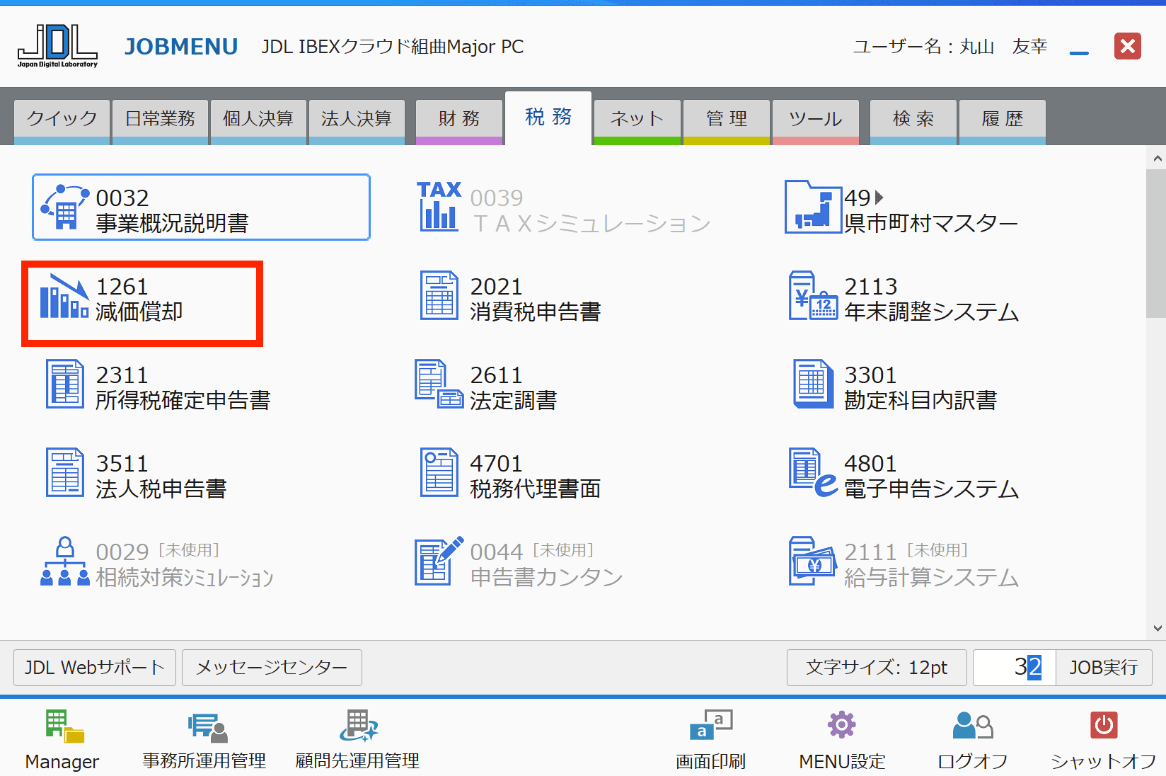Open Manager from bottom bar
The image size is (1166, 776).
[x=62, y=739]
